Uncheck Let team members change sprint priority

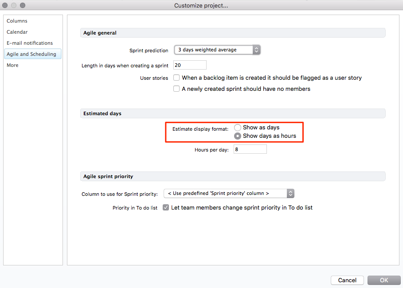tap(166, 207)
